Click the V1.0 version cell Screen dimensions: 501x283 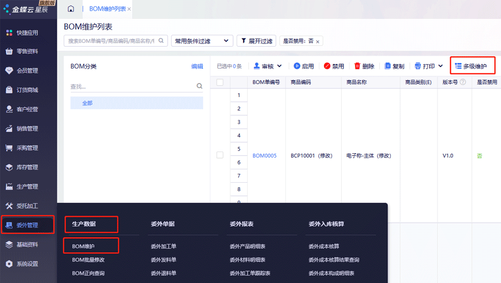click(x=448, y=156)
